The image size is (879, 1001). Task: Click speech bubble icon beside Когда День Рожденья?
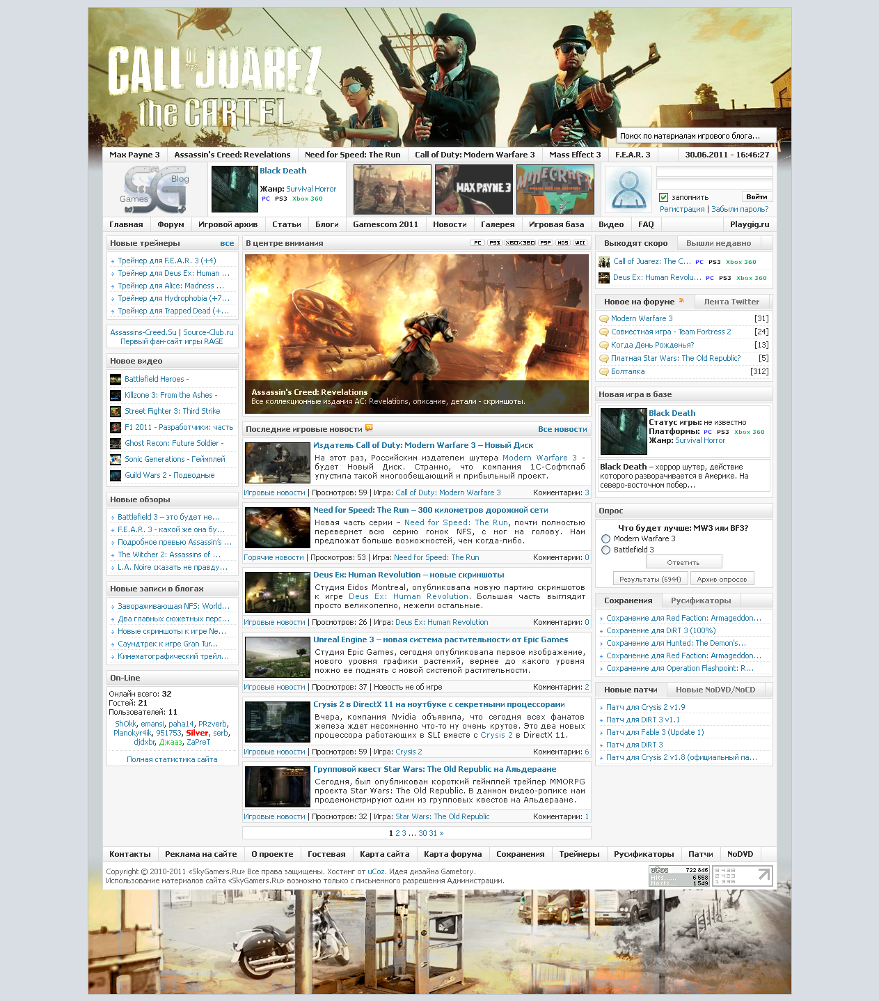pos(604,346)
